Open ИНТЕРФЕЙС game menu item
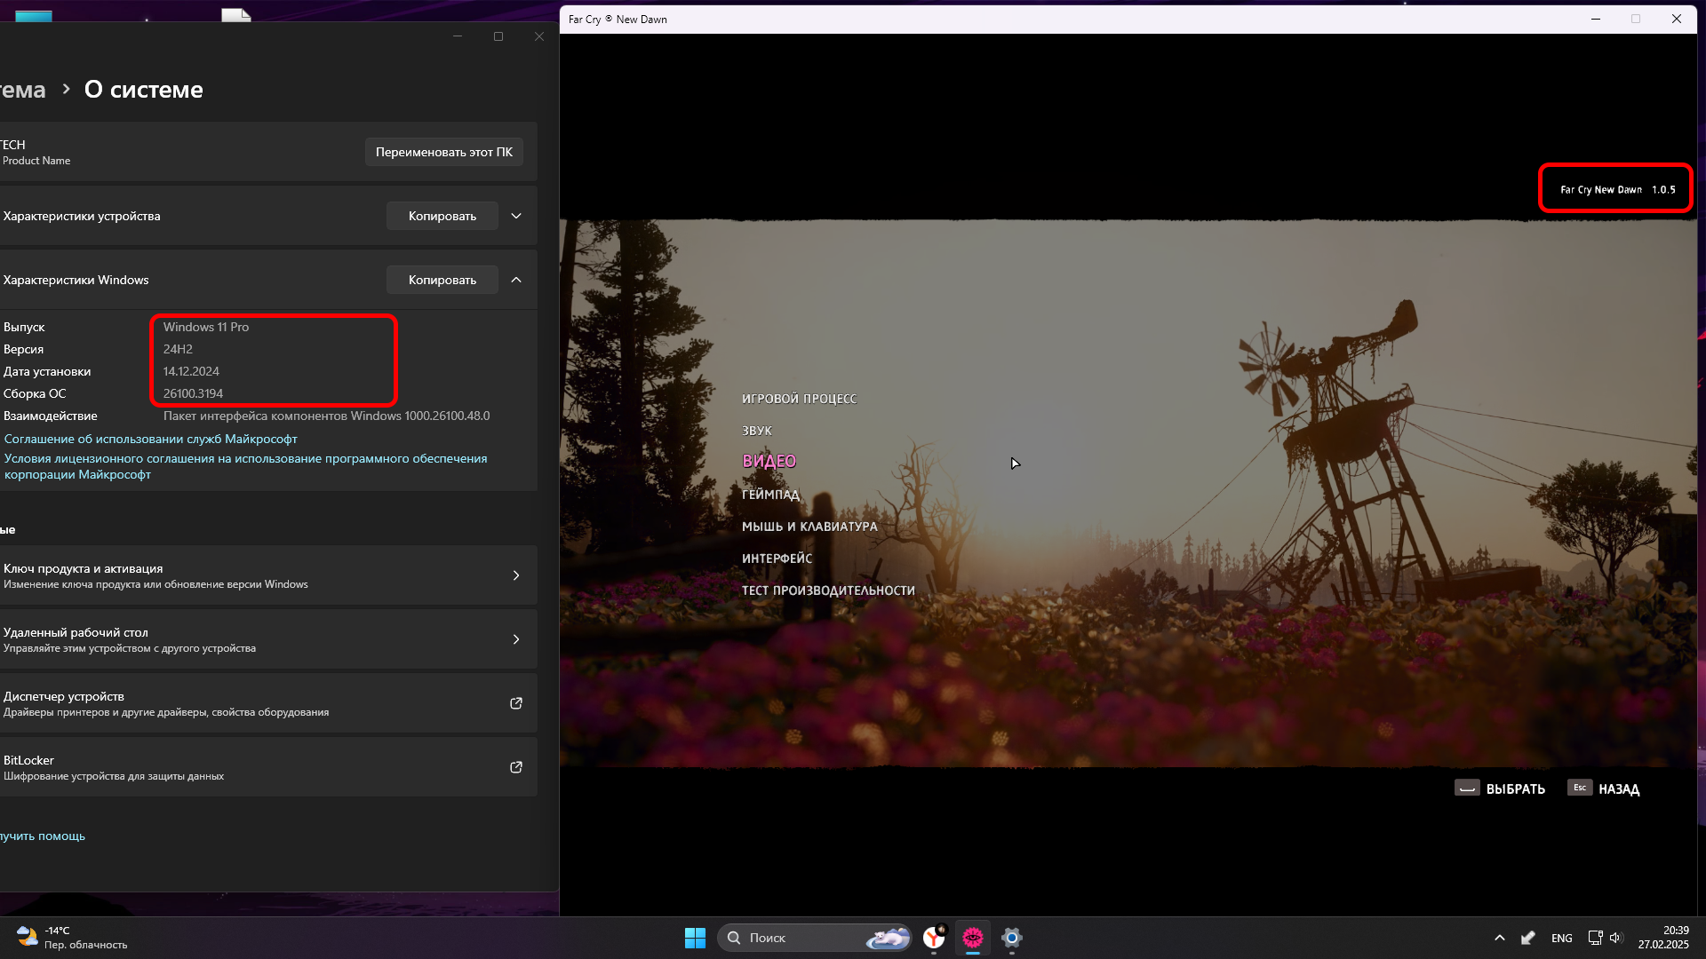The image size is (1706, 959). [x=777, y=559]
